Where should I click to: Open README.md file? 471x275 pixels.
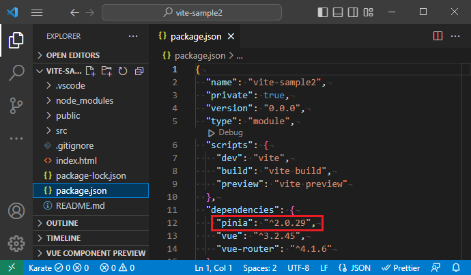point(91,205)
